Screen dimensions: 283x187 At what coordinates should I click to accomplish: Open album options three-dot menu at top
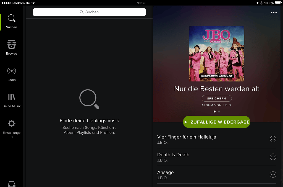click(274, 13)
